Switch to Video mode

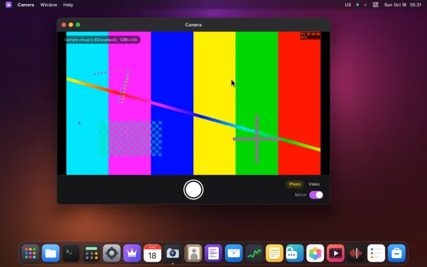(314, 184)
